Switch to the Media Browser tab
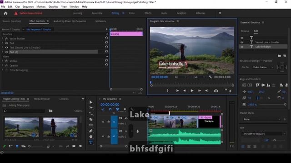291x163 pixels. [x=42, y=99]
